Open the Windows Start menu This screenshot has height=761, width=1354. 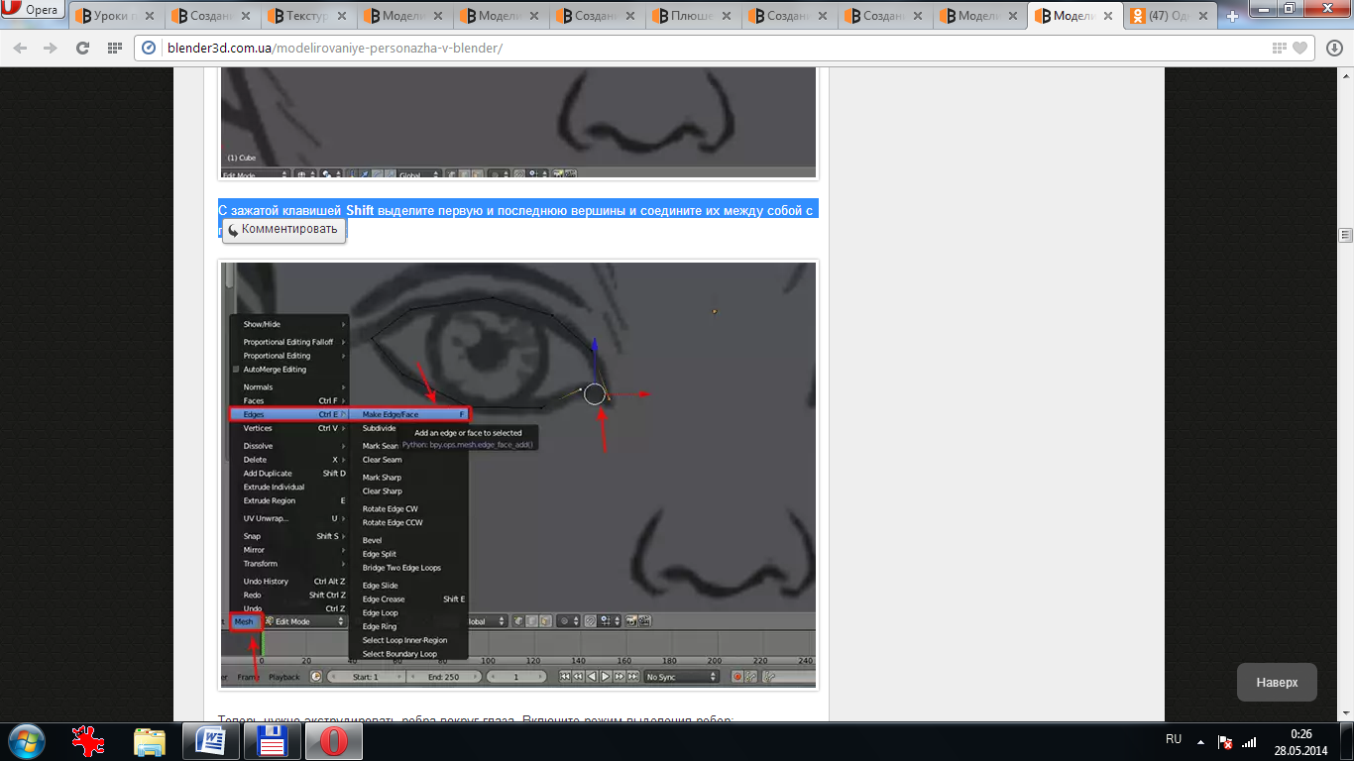(28, 741)
